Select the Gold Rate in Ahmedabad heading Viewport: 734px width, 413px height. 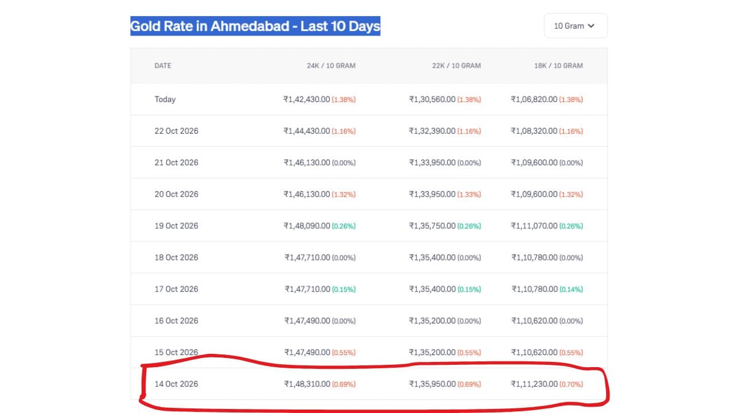pos(255,26)
